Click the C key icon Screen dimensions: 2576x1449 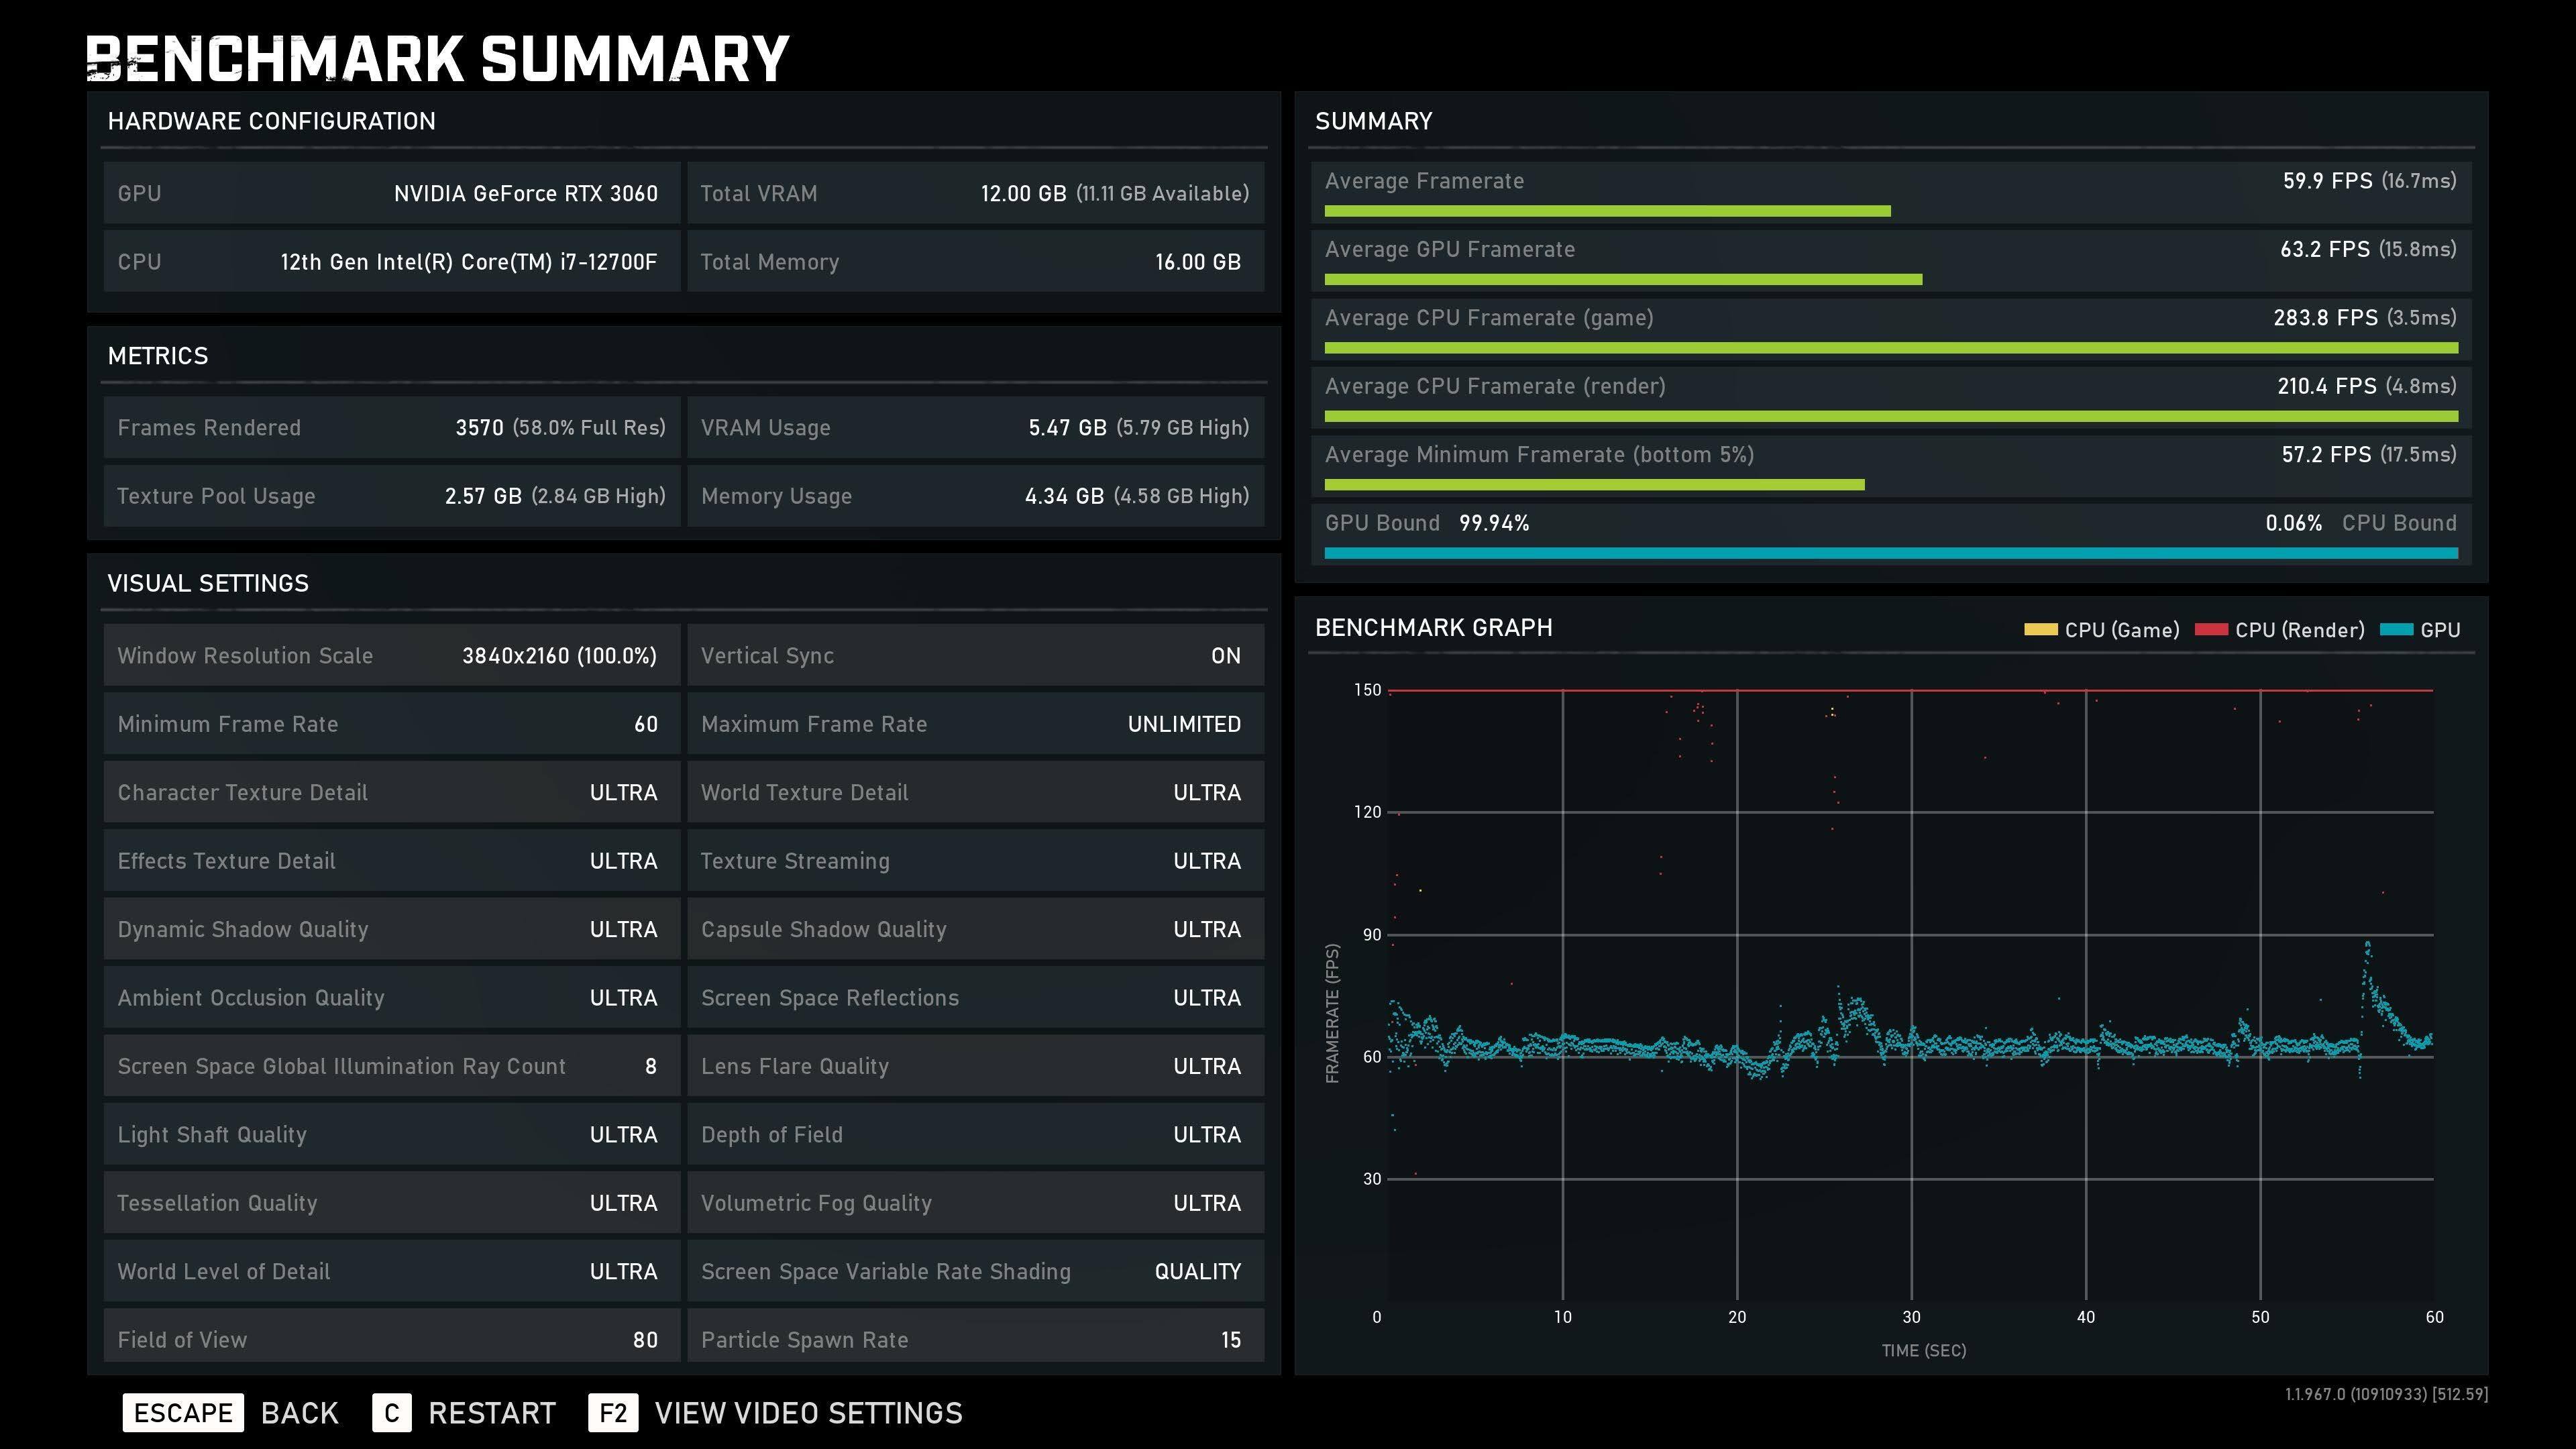pos(391,1412)
